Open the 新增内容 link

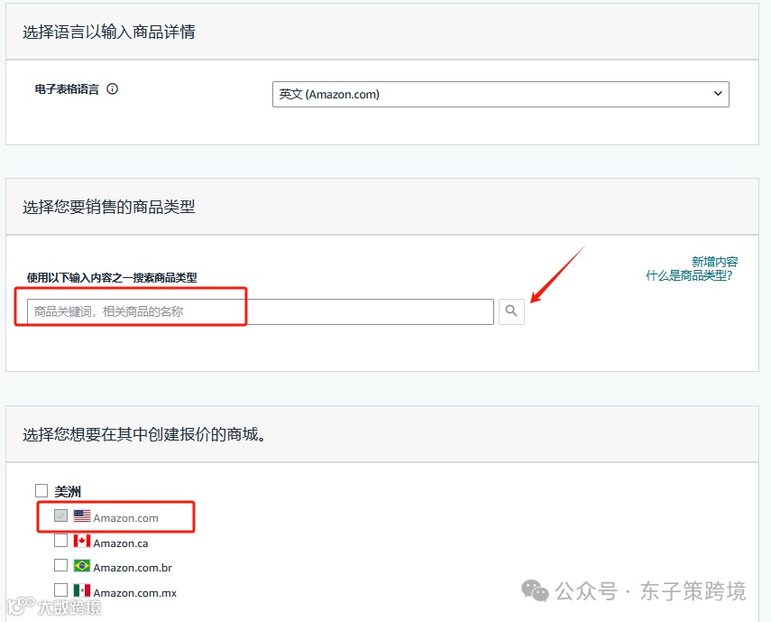[714, 262]
